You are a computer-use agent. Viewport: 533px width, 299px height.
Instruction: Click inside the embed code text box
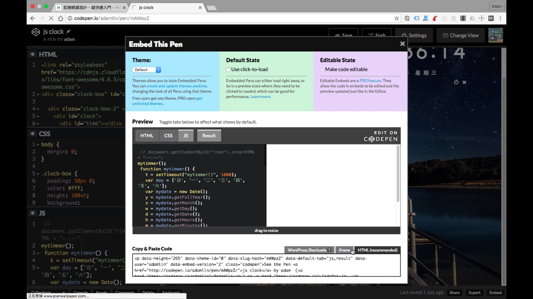266,265
